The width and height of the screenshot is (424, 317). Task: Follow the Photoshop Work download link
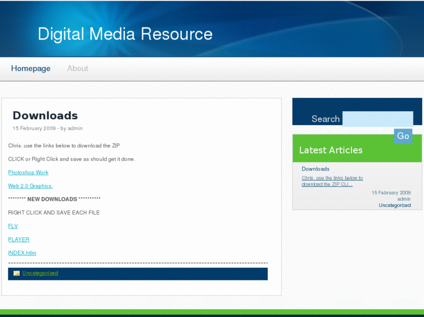coord(28,172)
